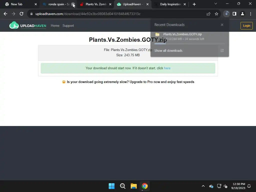Open the Support nav link
The height and width of the screenshot is (192, 256).
[x=68, y=26]
